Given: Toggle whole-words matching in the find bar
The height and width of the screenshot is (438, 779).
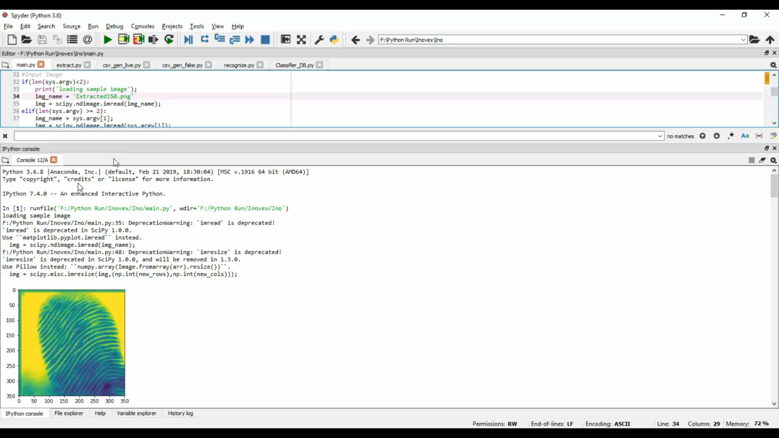Looking at the screenshot, I should pyautogui.click(x=759, y=136).
